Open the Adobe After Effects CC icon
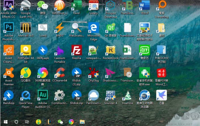The height and width of the screenshot is (126, 200). 8,5
